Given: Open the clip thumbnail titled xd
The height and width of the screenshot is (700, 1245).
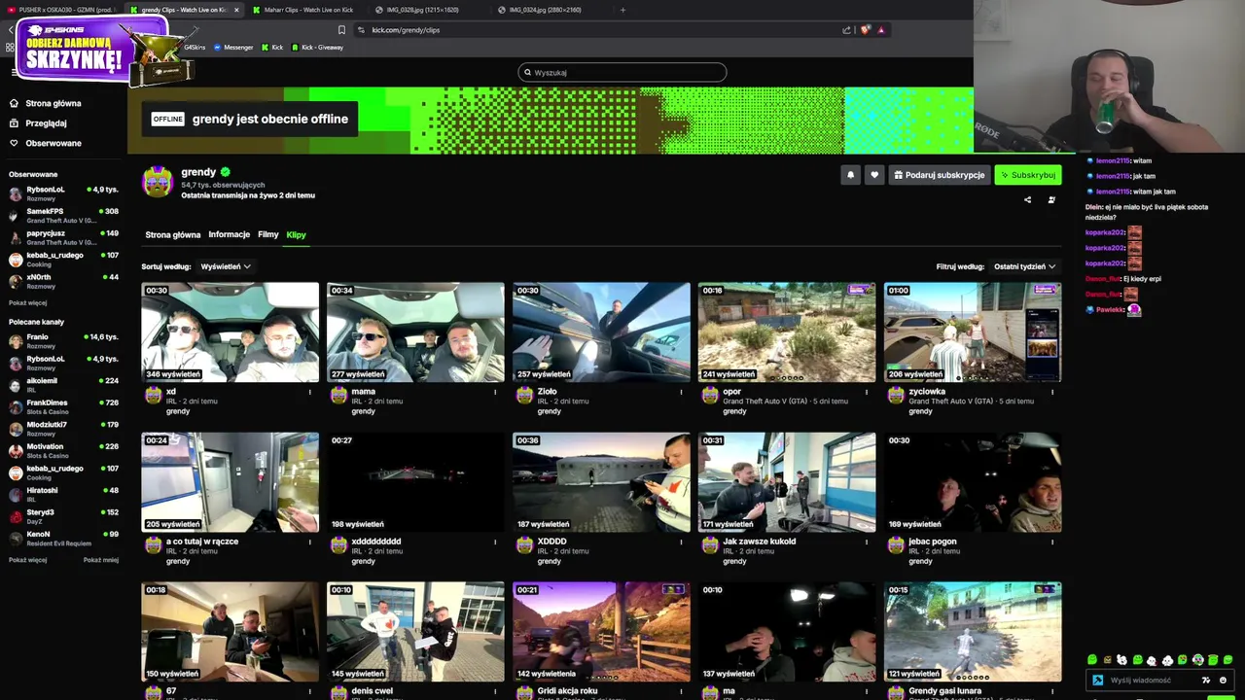Looking at the screenshot, I should tap(230, 332).
